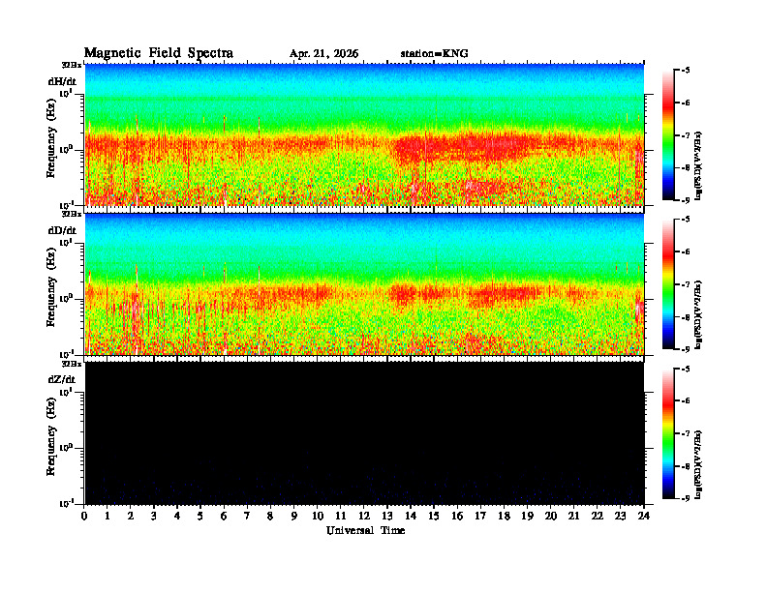Image resolution: width=767 pixels, height=592 pixels.
Task: Click hour tick label "6" on time axis
Action: point(224,517)
